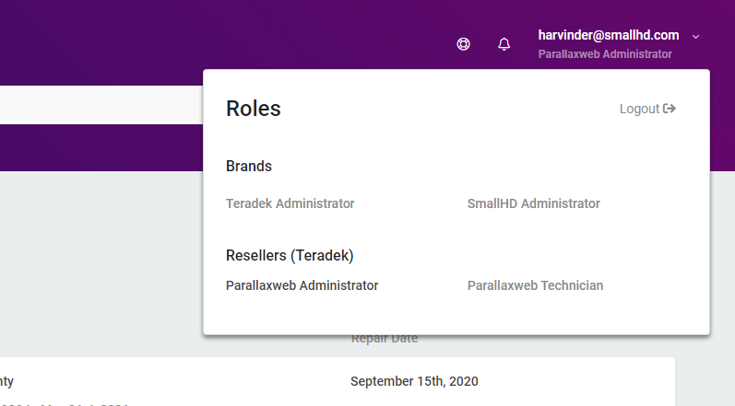Choose the Parallaxweb Technician role
This screenshot has width=735, height=406.
point(535,285)
